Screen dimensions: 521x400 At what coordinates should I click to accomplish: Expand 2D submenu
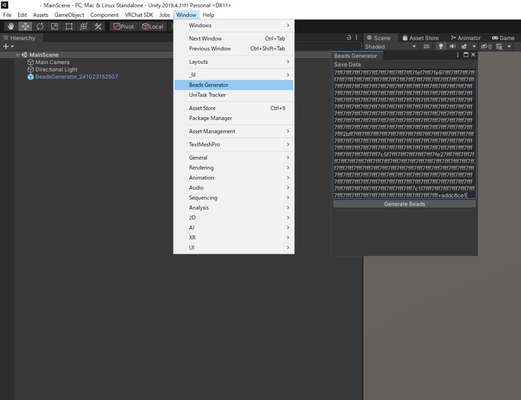click(x=234, y=218)
